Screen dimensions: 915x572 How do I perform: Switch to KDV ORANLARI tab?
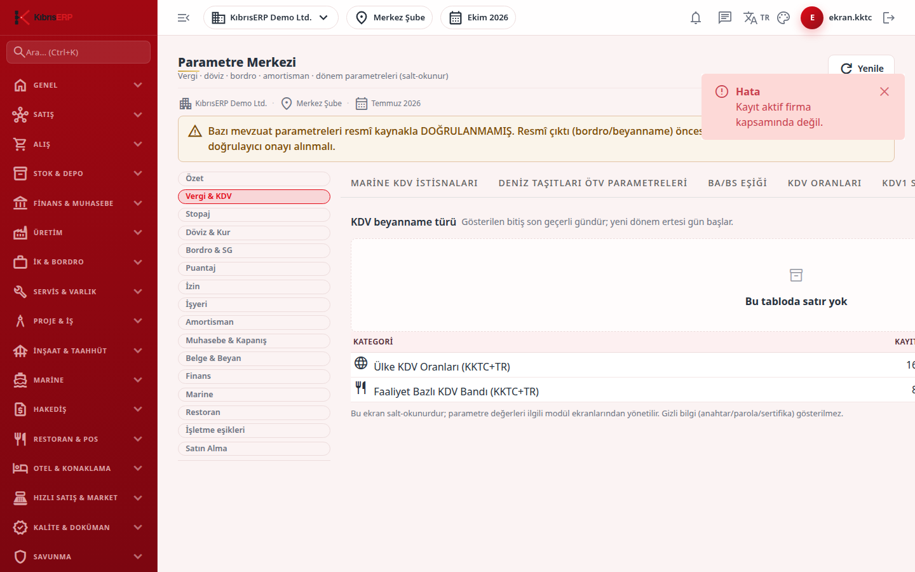825,183
